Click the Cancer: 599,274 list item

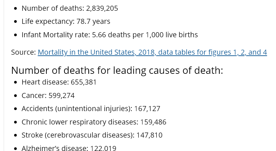(x=48, y=96)
